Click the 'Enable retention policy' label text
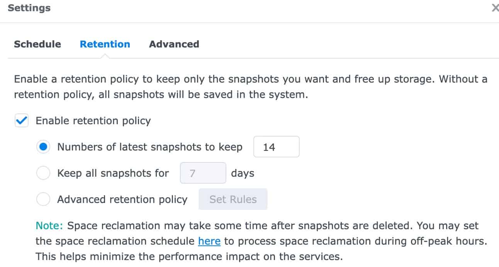The image size is (499, 267). (x=93, y=121)
